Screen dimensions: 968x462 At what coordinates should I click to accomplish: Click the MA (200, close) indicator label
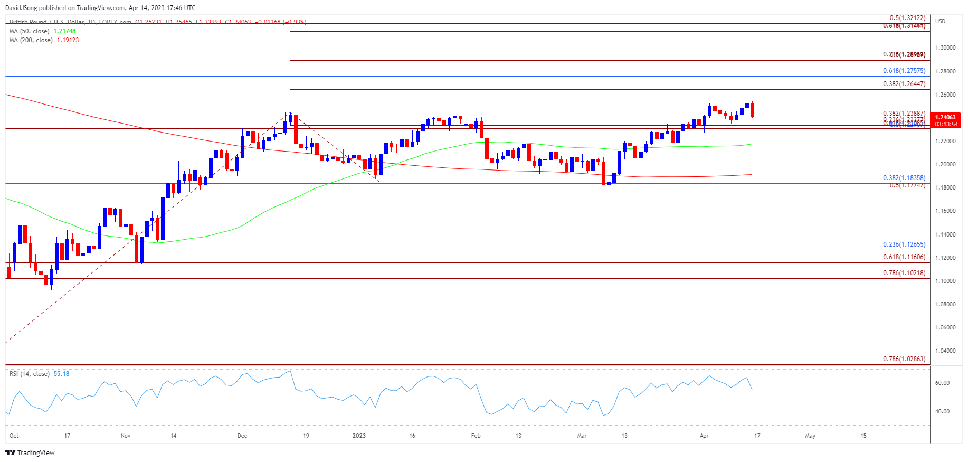31,40
